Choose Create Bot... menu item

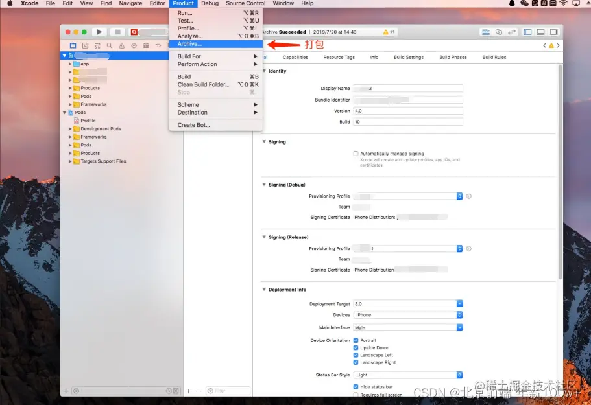tap(216, 125)
